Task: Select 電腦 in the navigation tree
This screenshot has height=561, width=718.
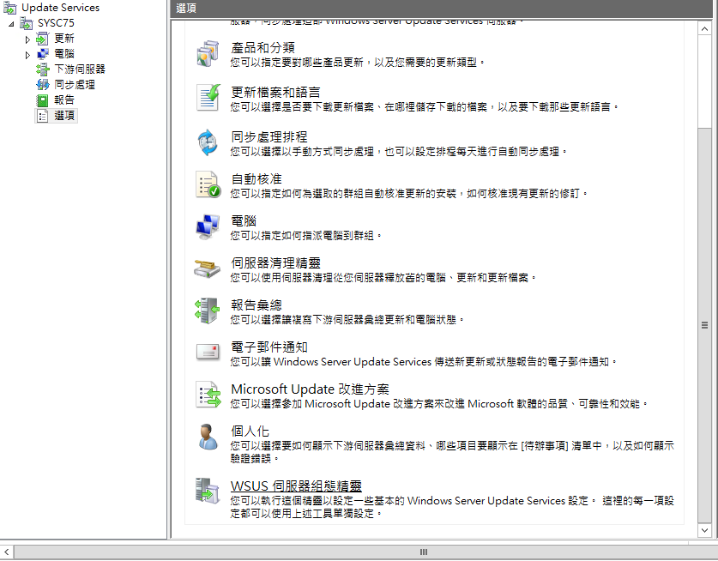Action: point(64,54)
